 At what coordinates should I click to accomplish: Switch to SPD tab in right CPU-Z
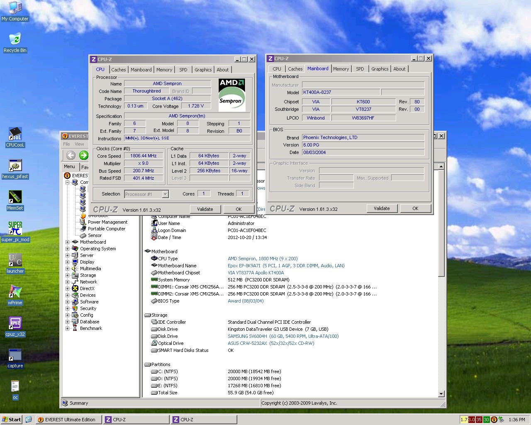[360, 69]
